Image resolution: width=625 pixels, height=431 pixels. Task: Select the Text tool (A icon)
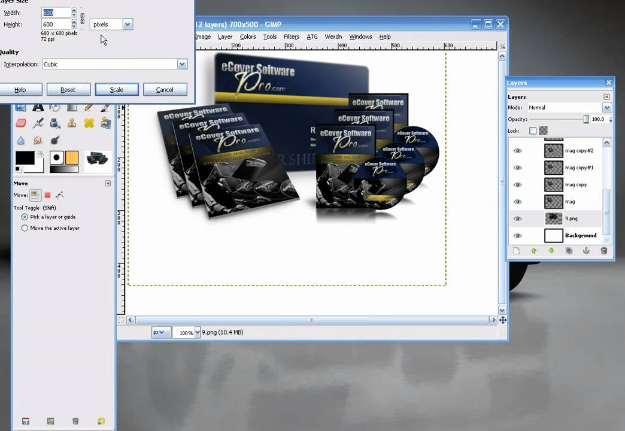pyautogui.click(x=38, y=107)
